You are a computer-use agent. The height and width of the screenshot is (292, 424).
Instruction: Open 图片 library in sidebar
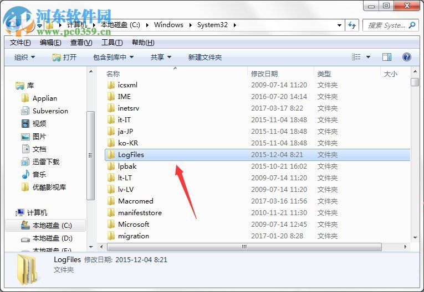(x=34, y=137)
